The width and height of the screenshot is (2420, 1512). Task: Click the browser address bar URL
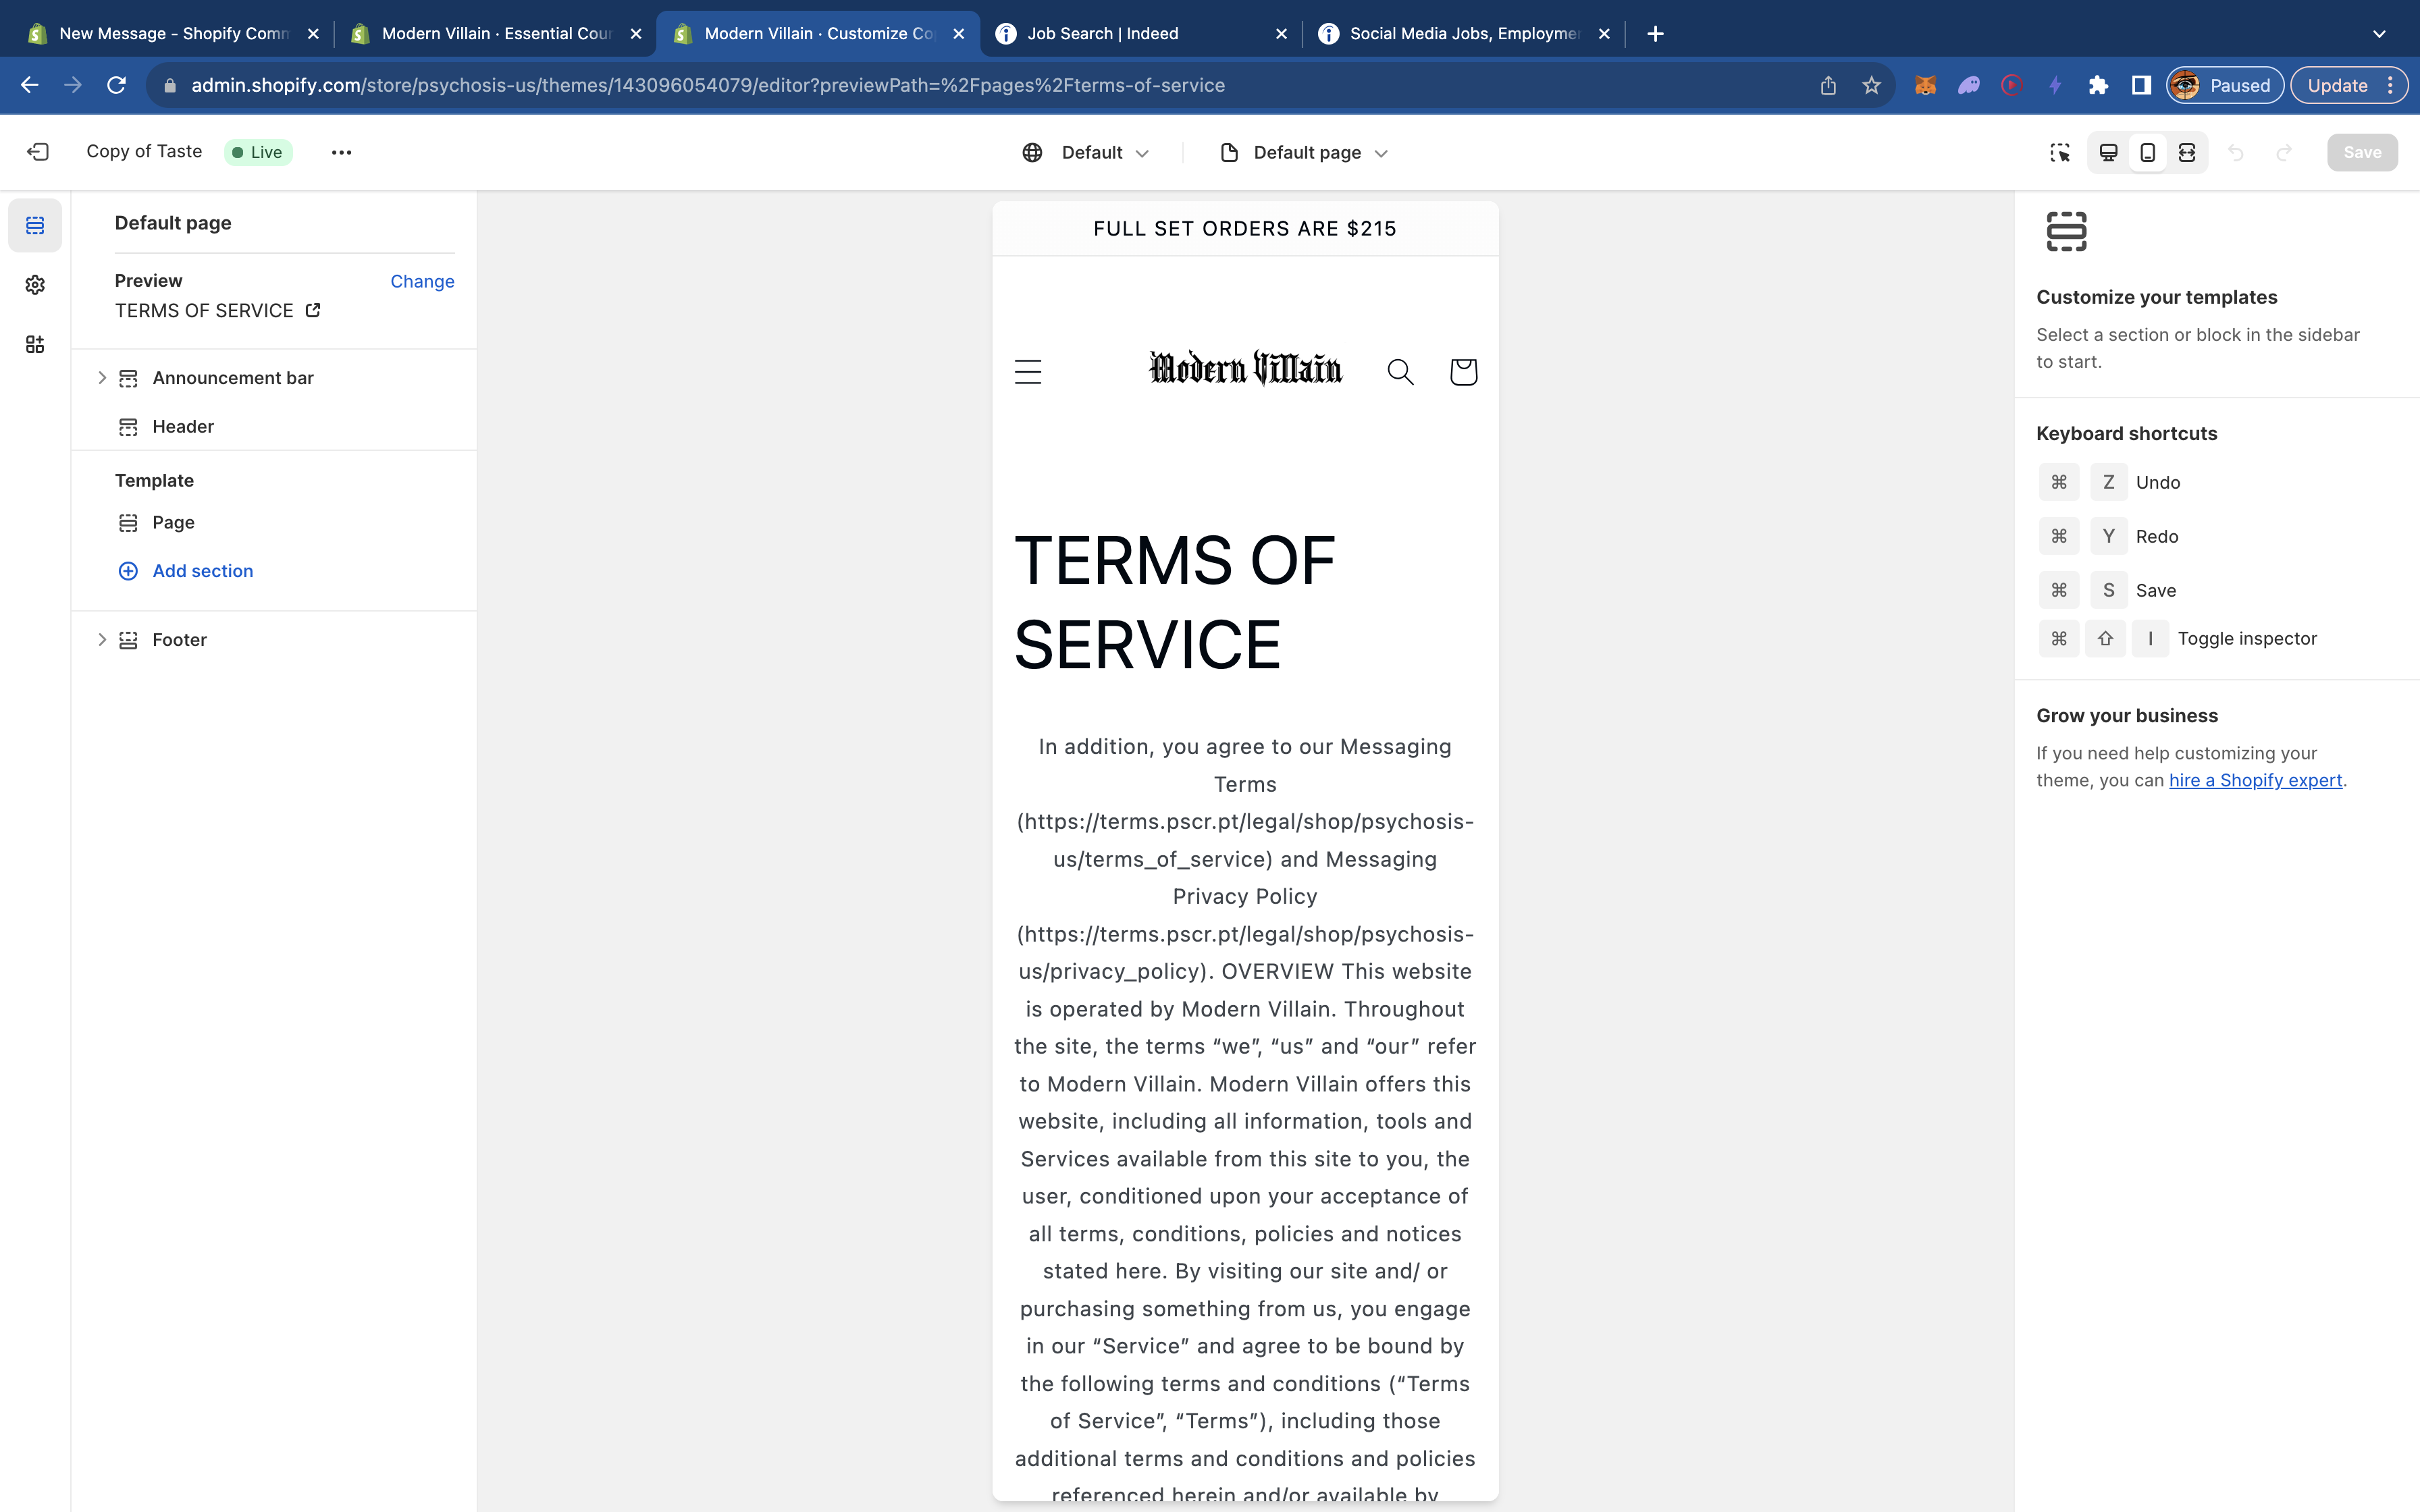[x=708, y=85]
